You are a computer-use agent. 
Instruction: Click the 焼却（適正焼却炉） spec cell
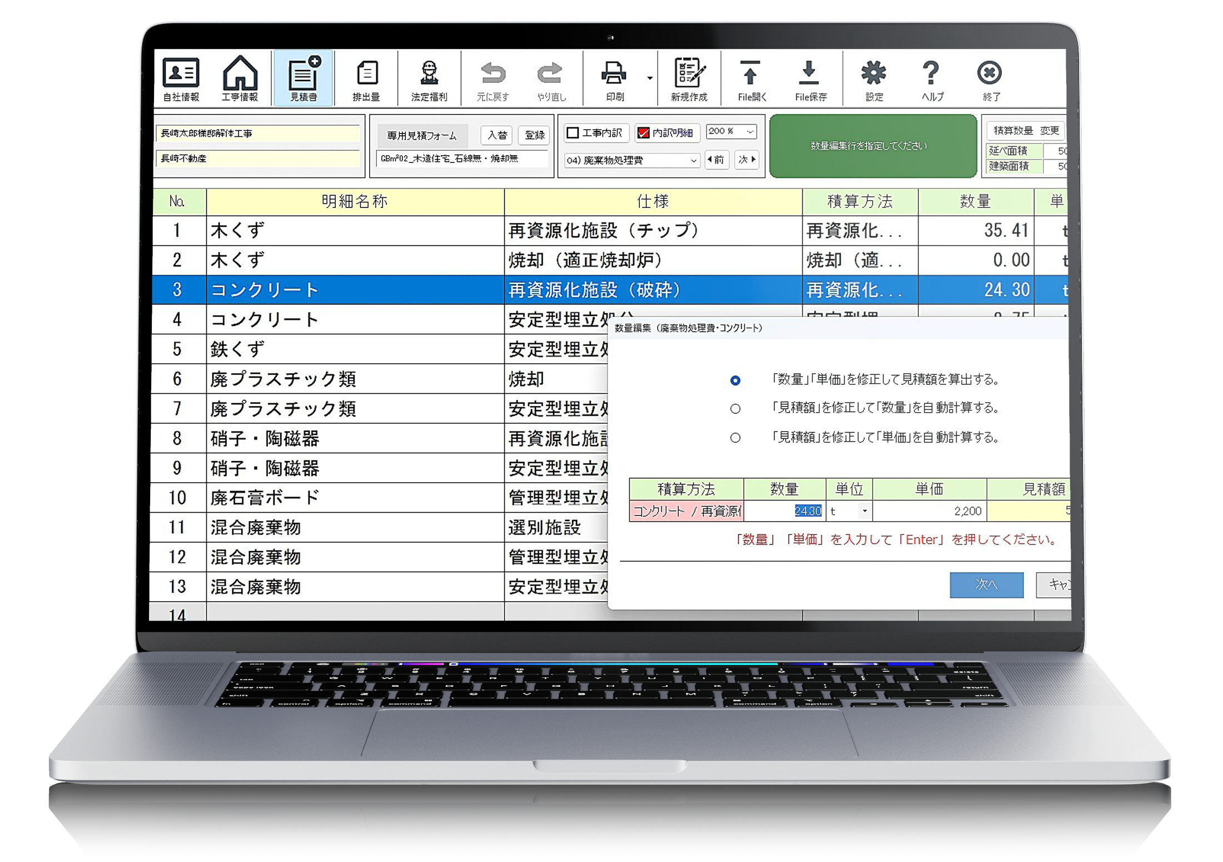(653, 260)
